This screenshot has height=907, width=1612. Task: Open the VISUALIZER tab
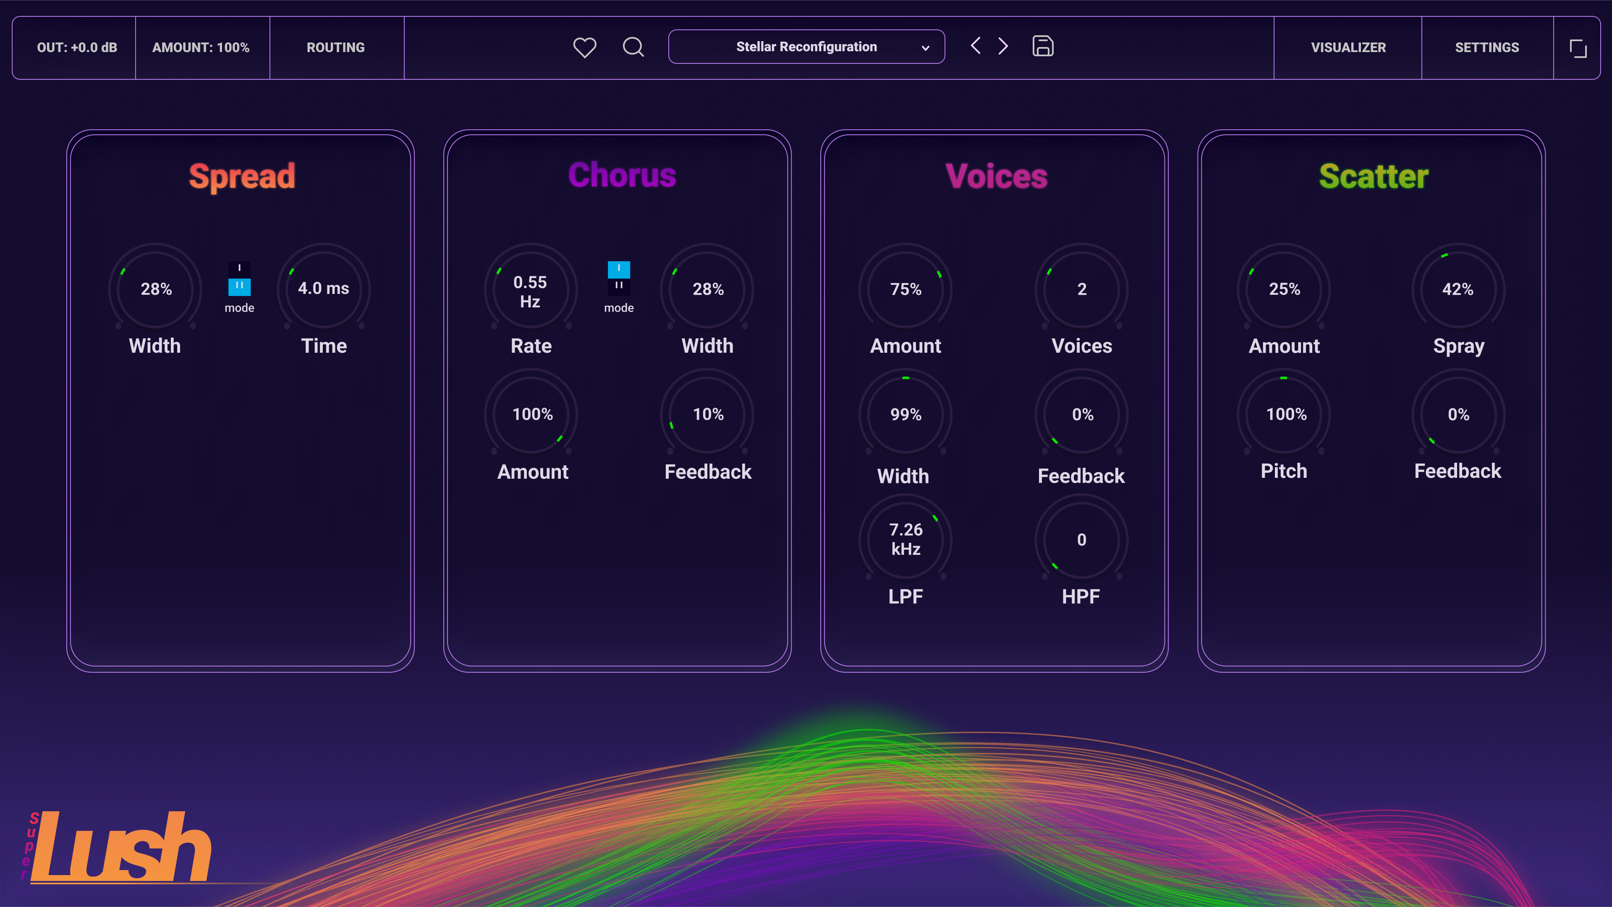tap(1348, 47)
